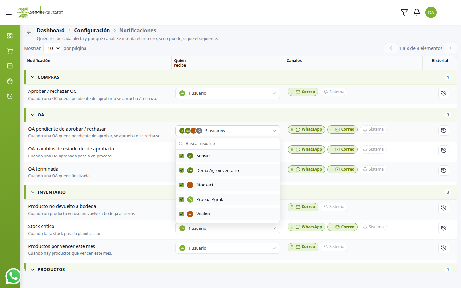Toggle the WhatsApp channel for Stock crítico
Image resolution: width=461 pixels, height=288 pixels.
tap(306, 227)
